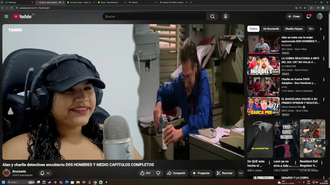Screen dimensions: 330x185
Task: Open the notifications bell in header
Action: (x=308, y=16)
